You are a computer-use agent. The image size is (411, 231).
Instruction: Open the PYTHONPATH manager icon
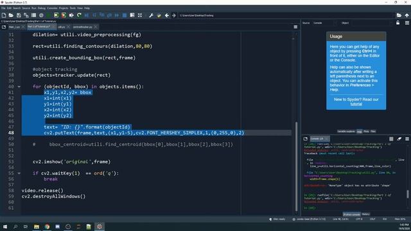tap(159, 15)
